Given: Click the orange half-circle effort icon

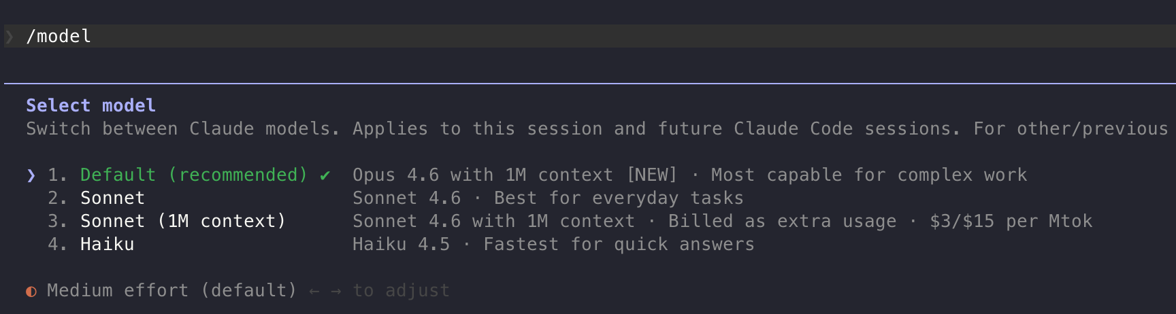Looking at the screenshot, I should click(31, 292).
